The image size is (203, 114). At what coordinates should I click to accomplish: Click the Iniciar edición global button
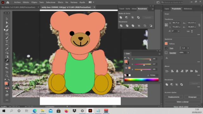tap(181, 107)
